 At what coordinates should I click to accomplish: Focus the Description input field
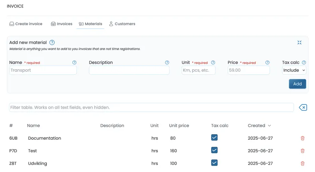pos(129,70)
